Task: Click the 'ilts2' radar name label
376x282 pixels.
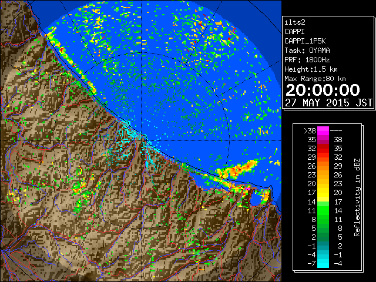Action: tap(295, 22)
